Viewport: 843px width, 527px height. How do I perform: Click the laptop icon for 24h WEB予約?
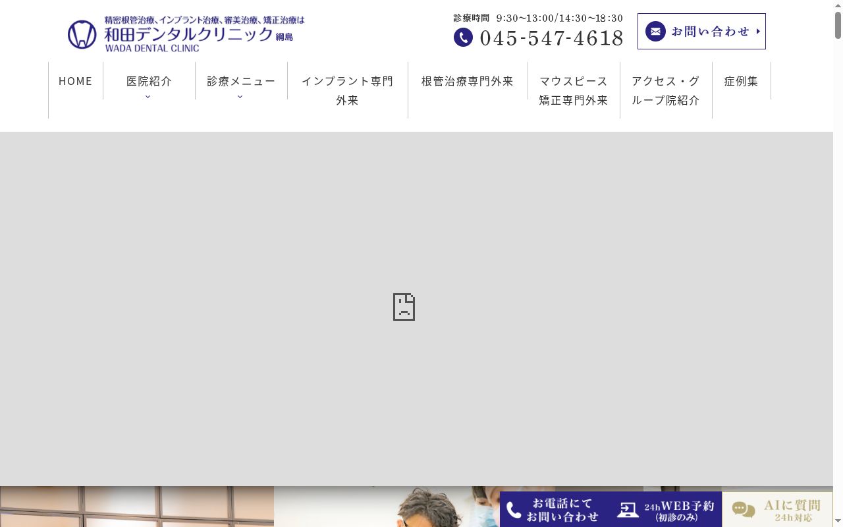click(628, 510)
